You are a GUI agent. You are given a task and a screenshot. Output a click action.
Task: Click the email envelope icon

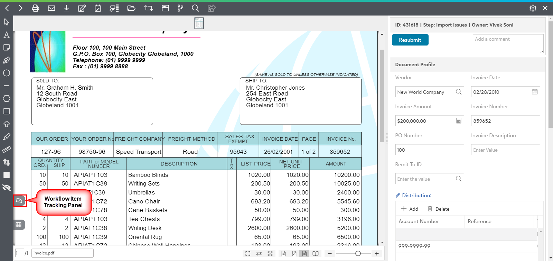(x=51, y=8)
